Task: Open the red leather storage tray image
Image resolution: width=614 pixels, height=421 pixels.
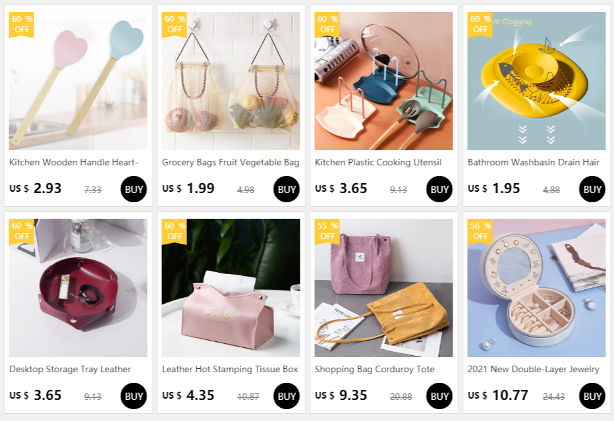Action: (x=78, y=288)
